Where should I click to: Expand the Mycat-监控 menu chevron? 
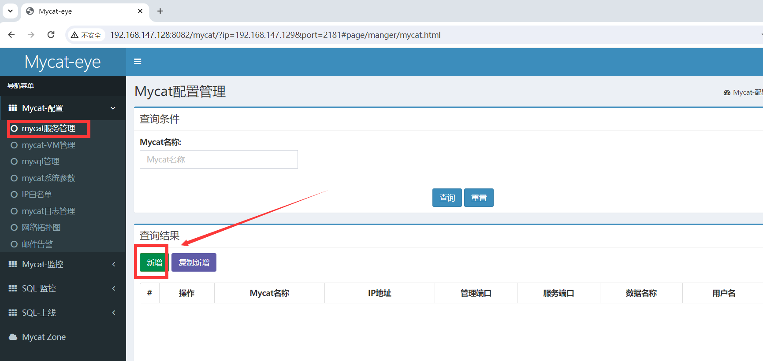coord(114,264)
